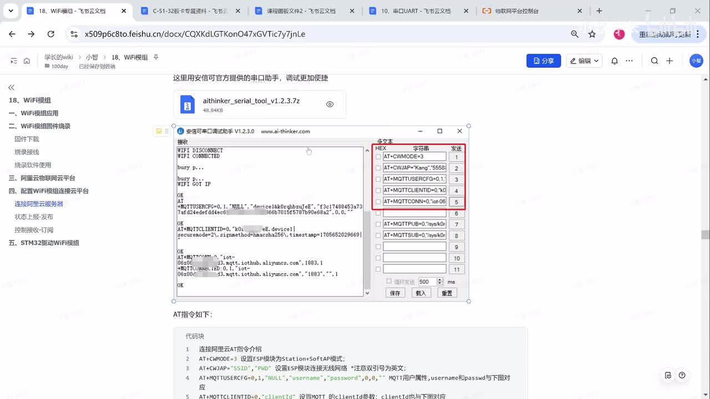Select outline item 连接阿里云服务器
The image size is (710, 399).
[39, 204]
